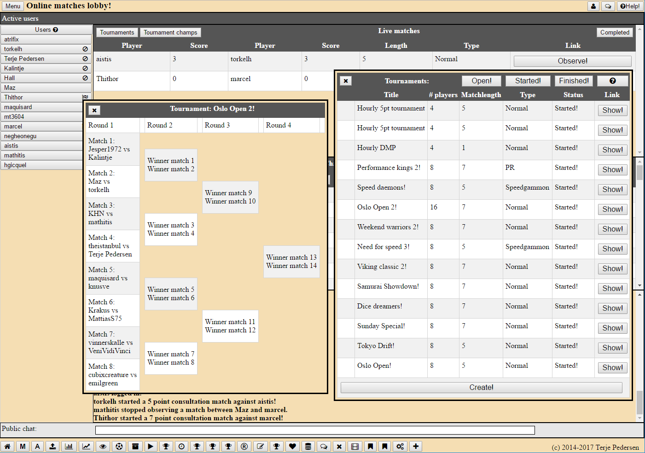Filter tournaments by Finished status

[574, 81]
